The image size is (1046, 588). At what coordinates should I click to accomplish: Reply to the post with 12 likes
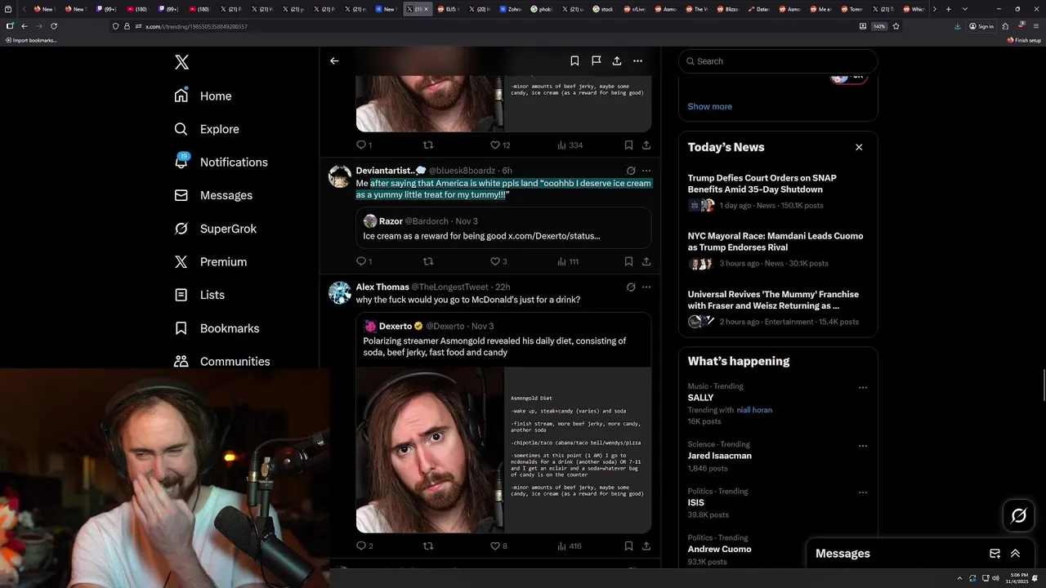[x=364, y=145]
